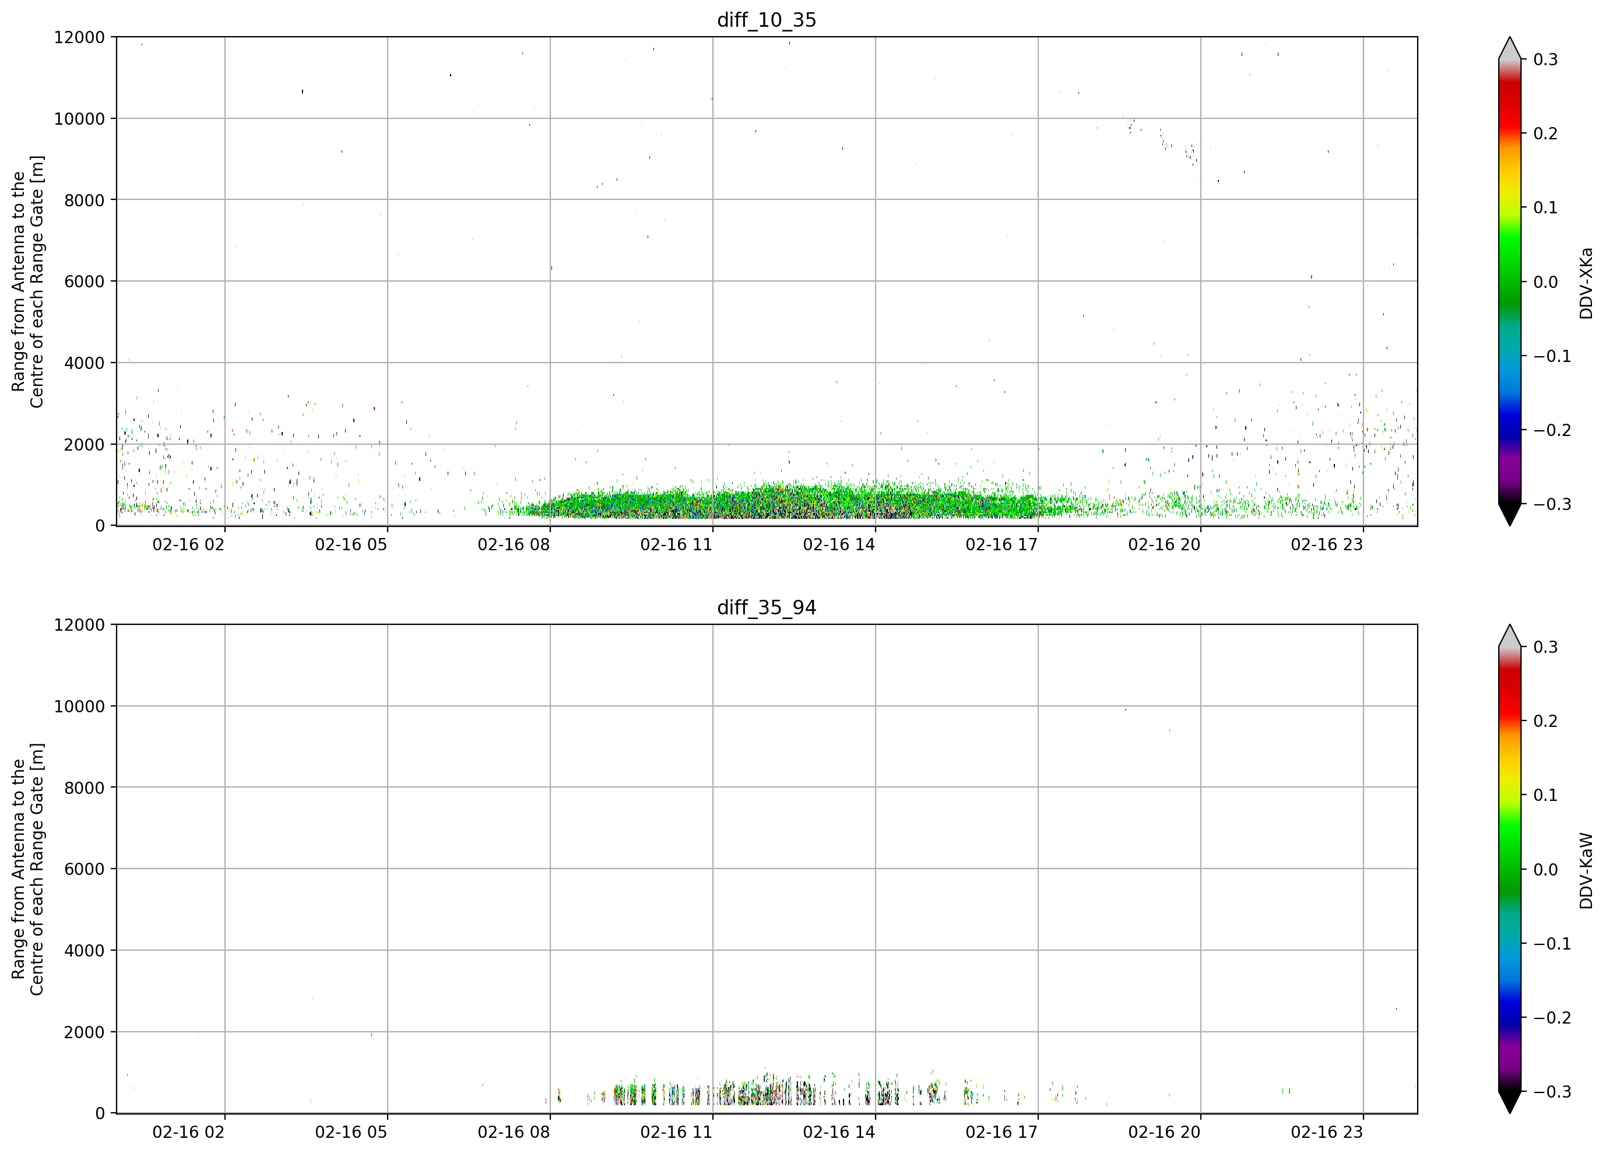Click the '02-16 23' x-tick under diff_10_35

tap(1327, 544)
